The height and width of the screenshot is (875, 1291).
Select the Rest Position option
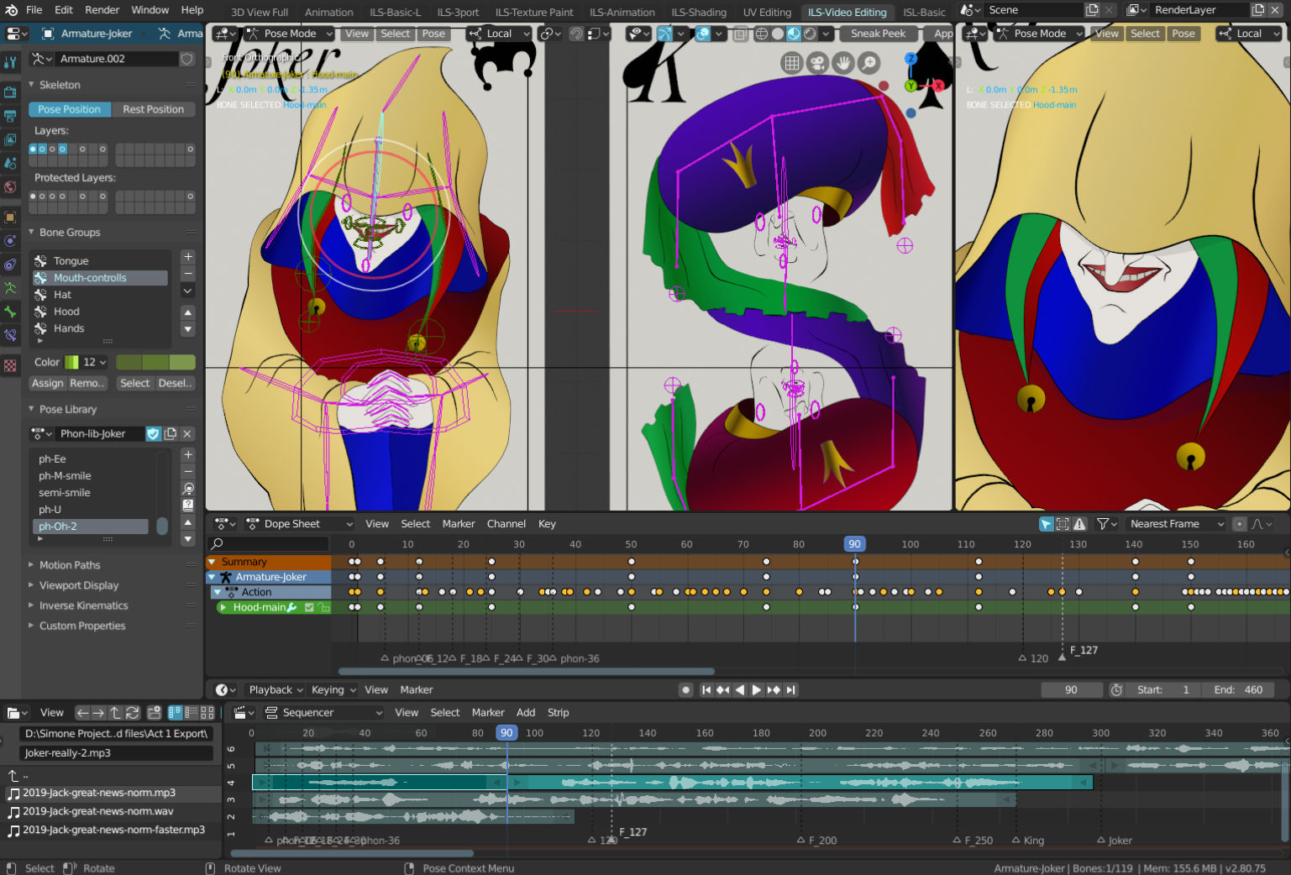pyautogui.click(x=153, y=109)
